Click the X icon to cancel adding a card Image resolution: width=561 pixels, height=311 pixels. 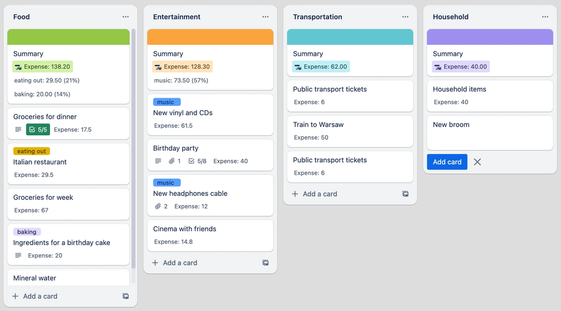coord(477,162)
